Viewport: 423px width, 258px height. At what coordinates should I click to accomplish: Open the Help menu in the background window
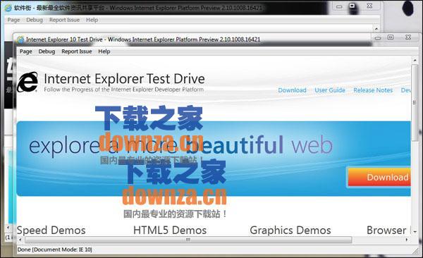pyautogui.click(x=92, y=20)
